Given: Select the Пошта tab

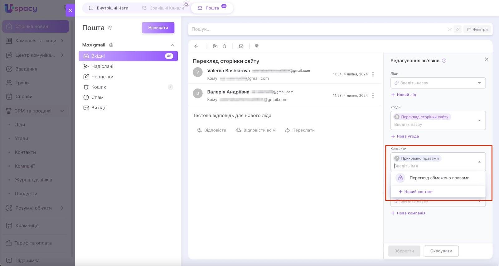Looking at the screenshot, I should 212,8.
